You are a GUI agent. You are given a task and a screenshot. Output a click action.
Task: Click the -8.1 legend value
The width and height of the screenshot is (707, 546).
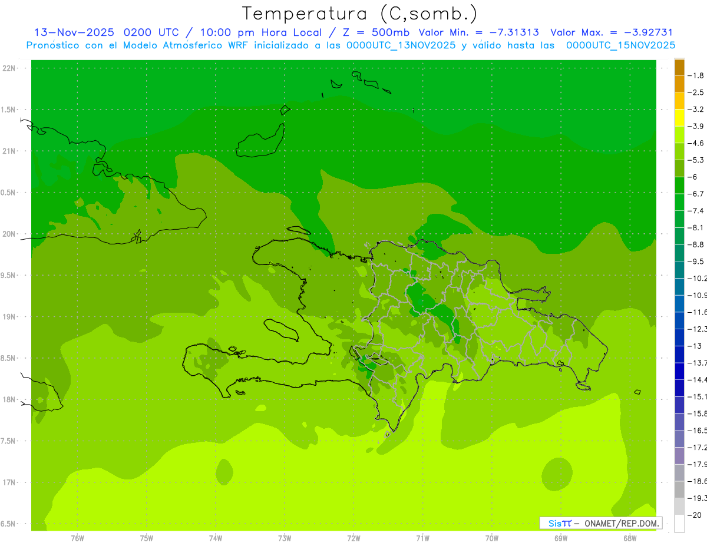tap(696, 227)
